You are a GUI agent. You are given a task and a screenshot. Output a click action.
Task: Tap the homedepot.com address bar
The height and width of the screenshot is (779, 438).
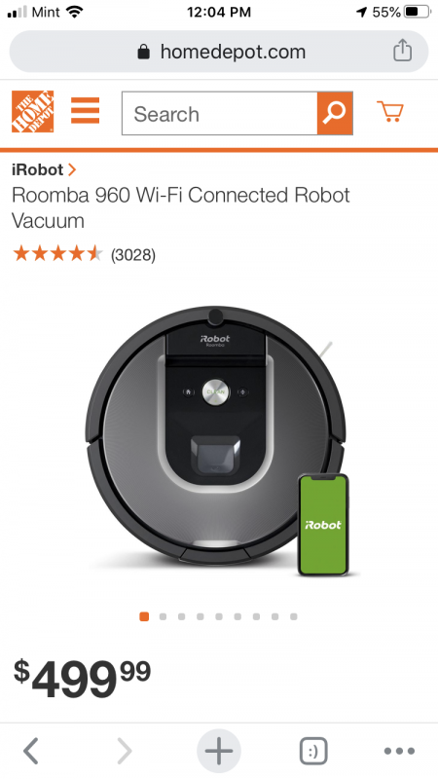218,52
